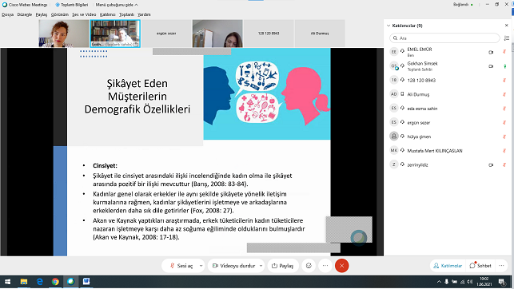Viewport: 514px width, 289px height.
Task: Open the Katılımcı menu
Action: click(x=108, y=14)
